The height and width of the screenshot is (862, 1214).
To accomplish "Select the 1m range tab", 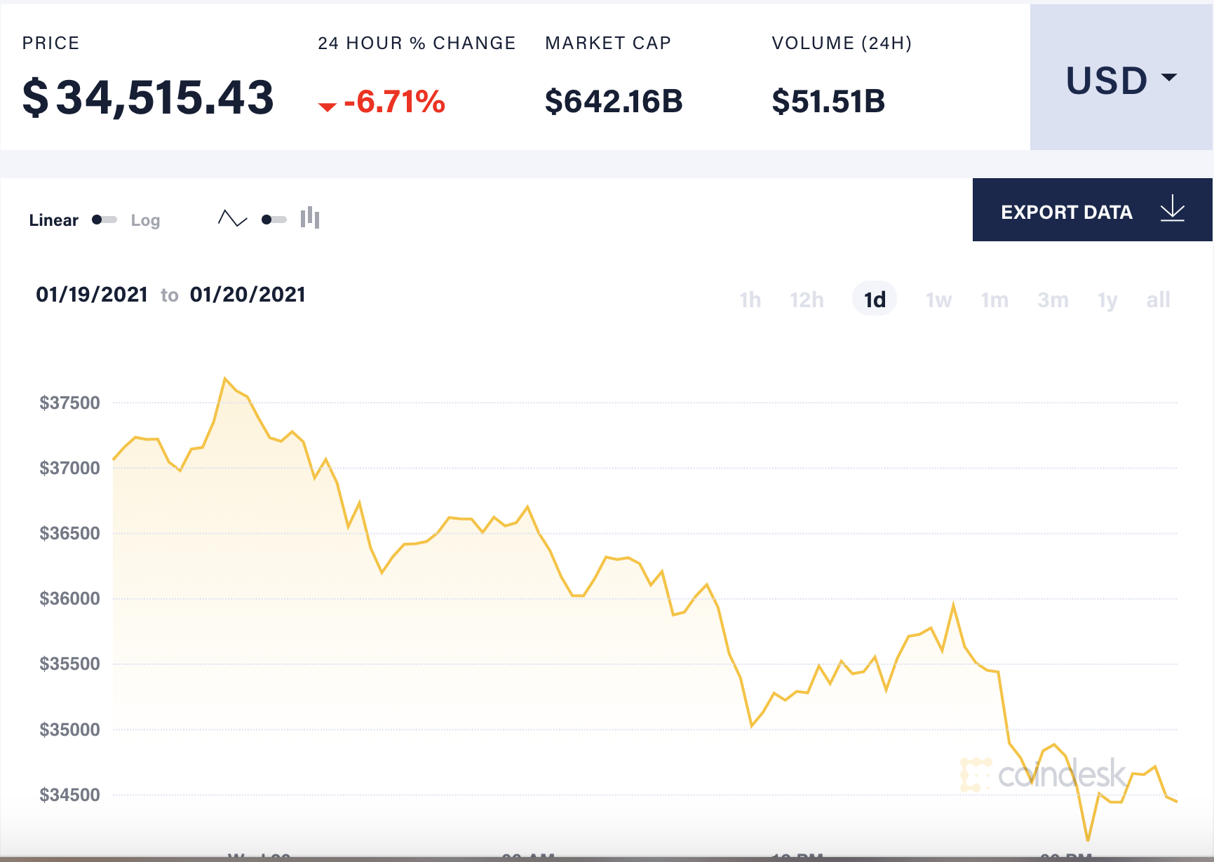I will pyautogui.click(x=994, y=299).
